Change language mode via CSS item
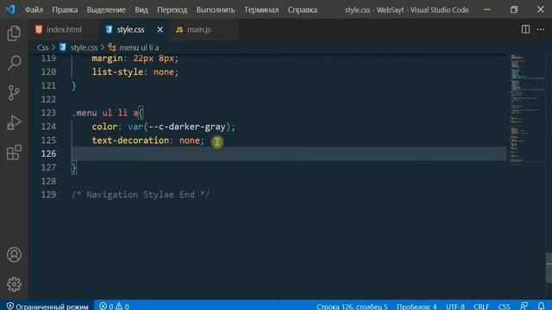Viewport: 552px width, 310px height. pyautogui.click(x=504, y=307)
